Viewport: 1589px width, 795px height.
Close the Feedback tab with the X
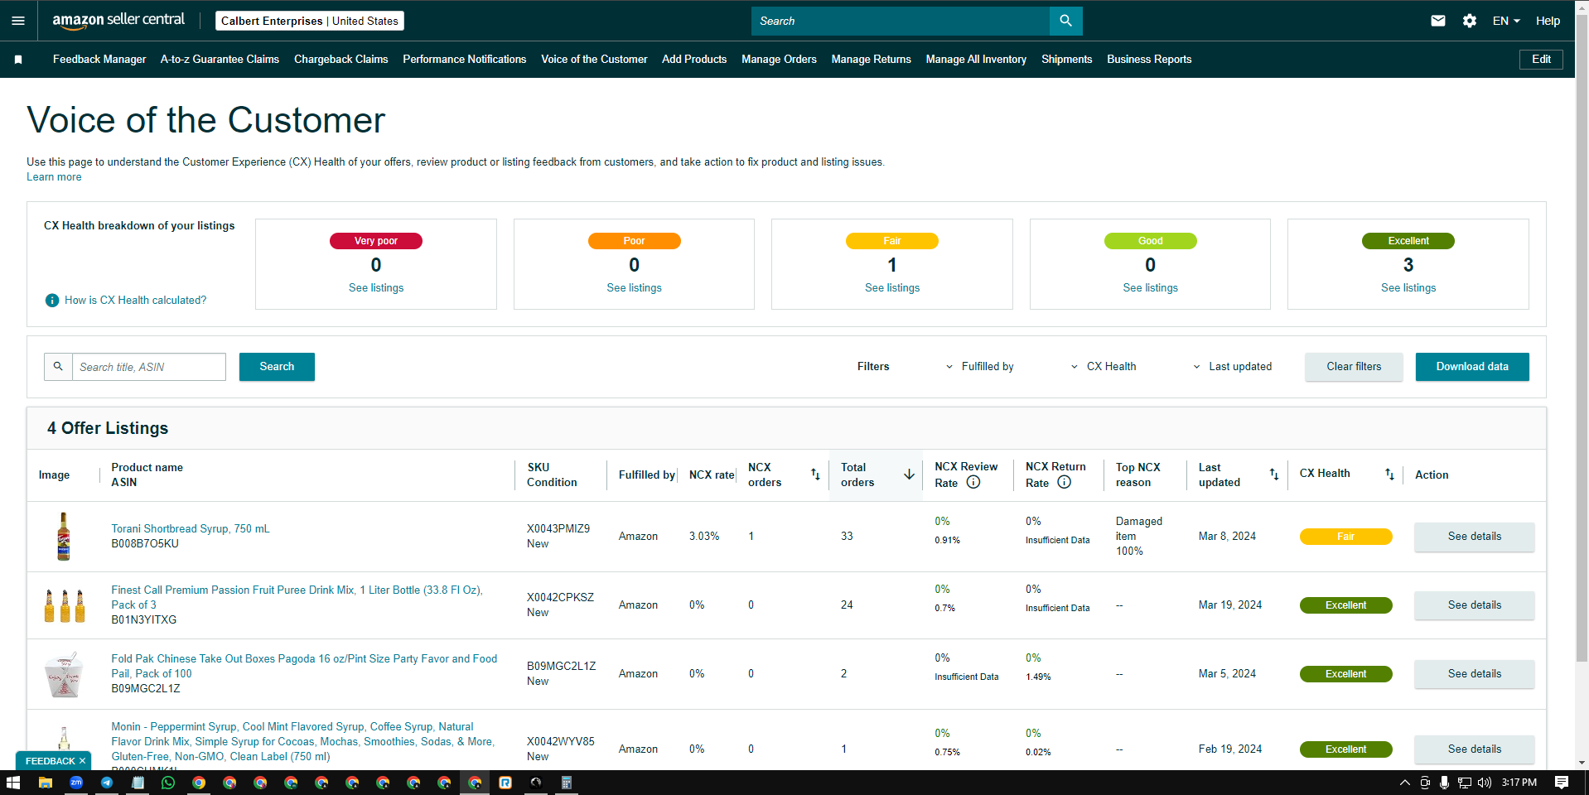tap(82, 761)
